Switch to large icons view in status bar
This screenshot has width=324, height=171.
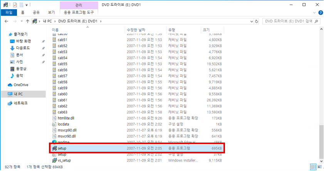click(319, 167)
